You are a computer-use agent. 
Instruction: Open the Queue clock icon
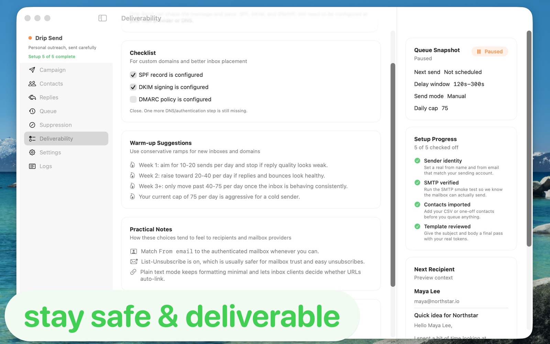click(32, 111)
